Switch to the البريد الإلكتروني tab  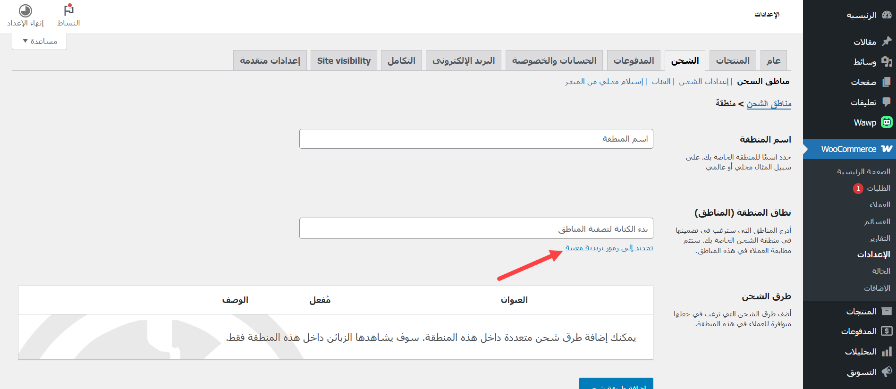point(464,60)
